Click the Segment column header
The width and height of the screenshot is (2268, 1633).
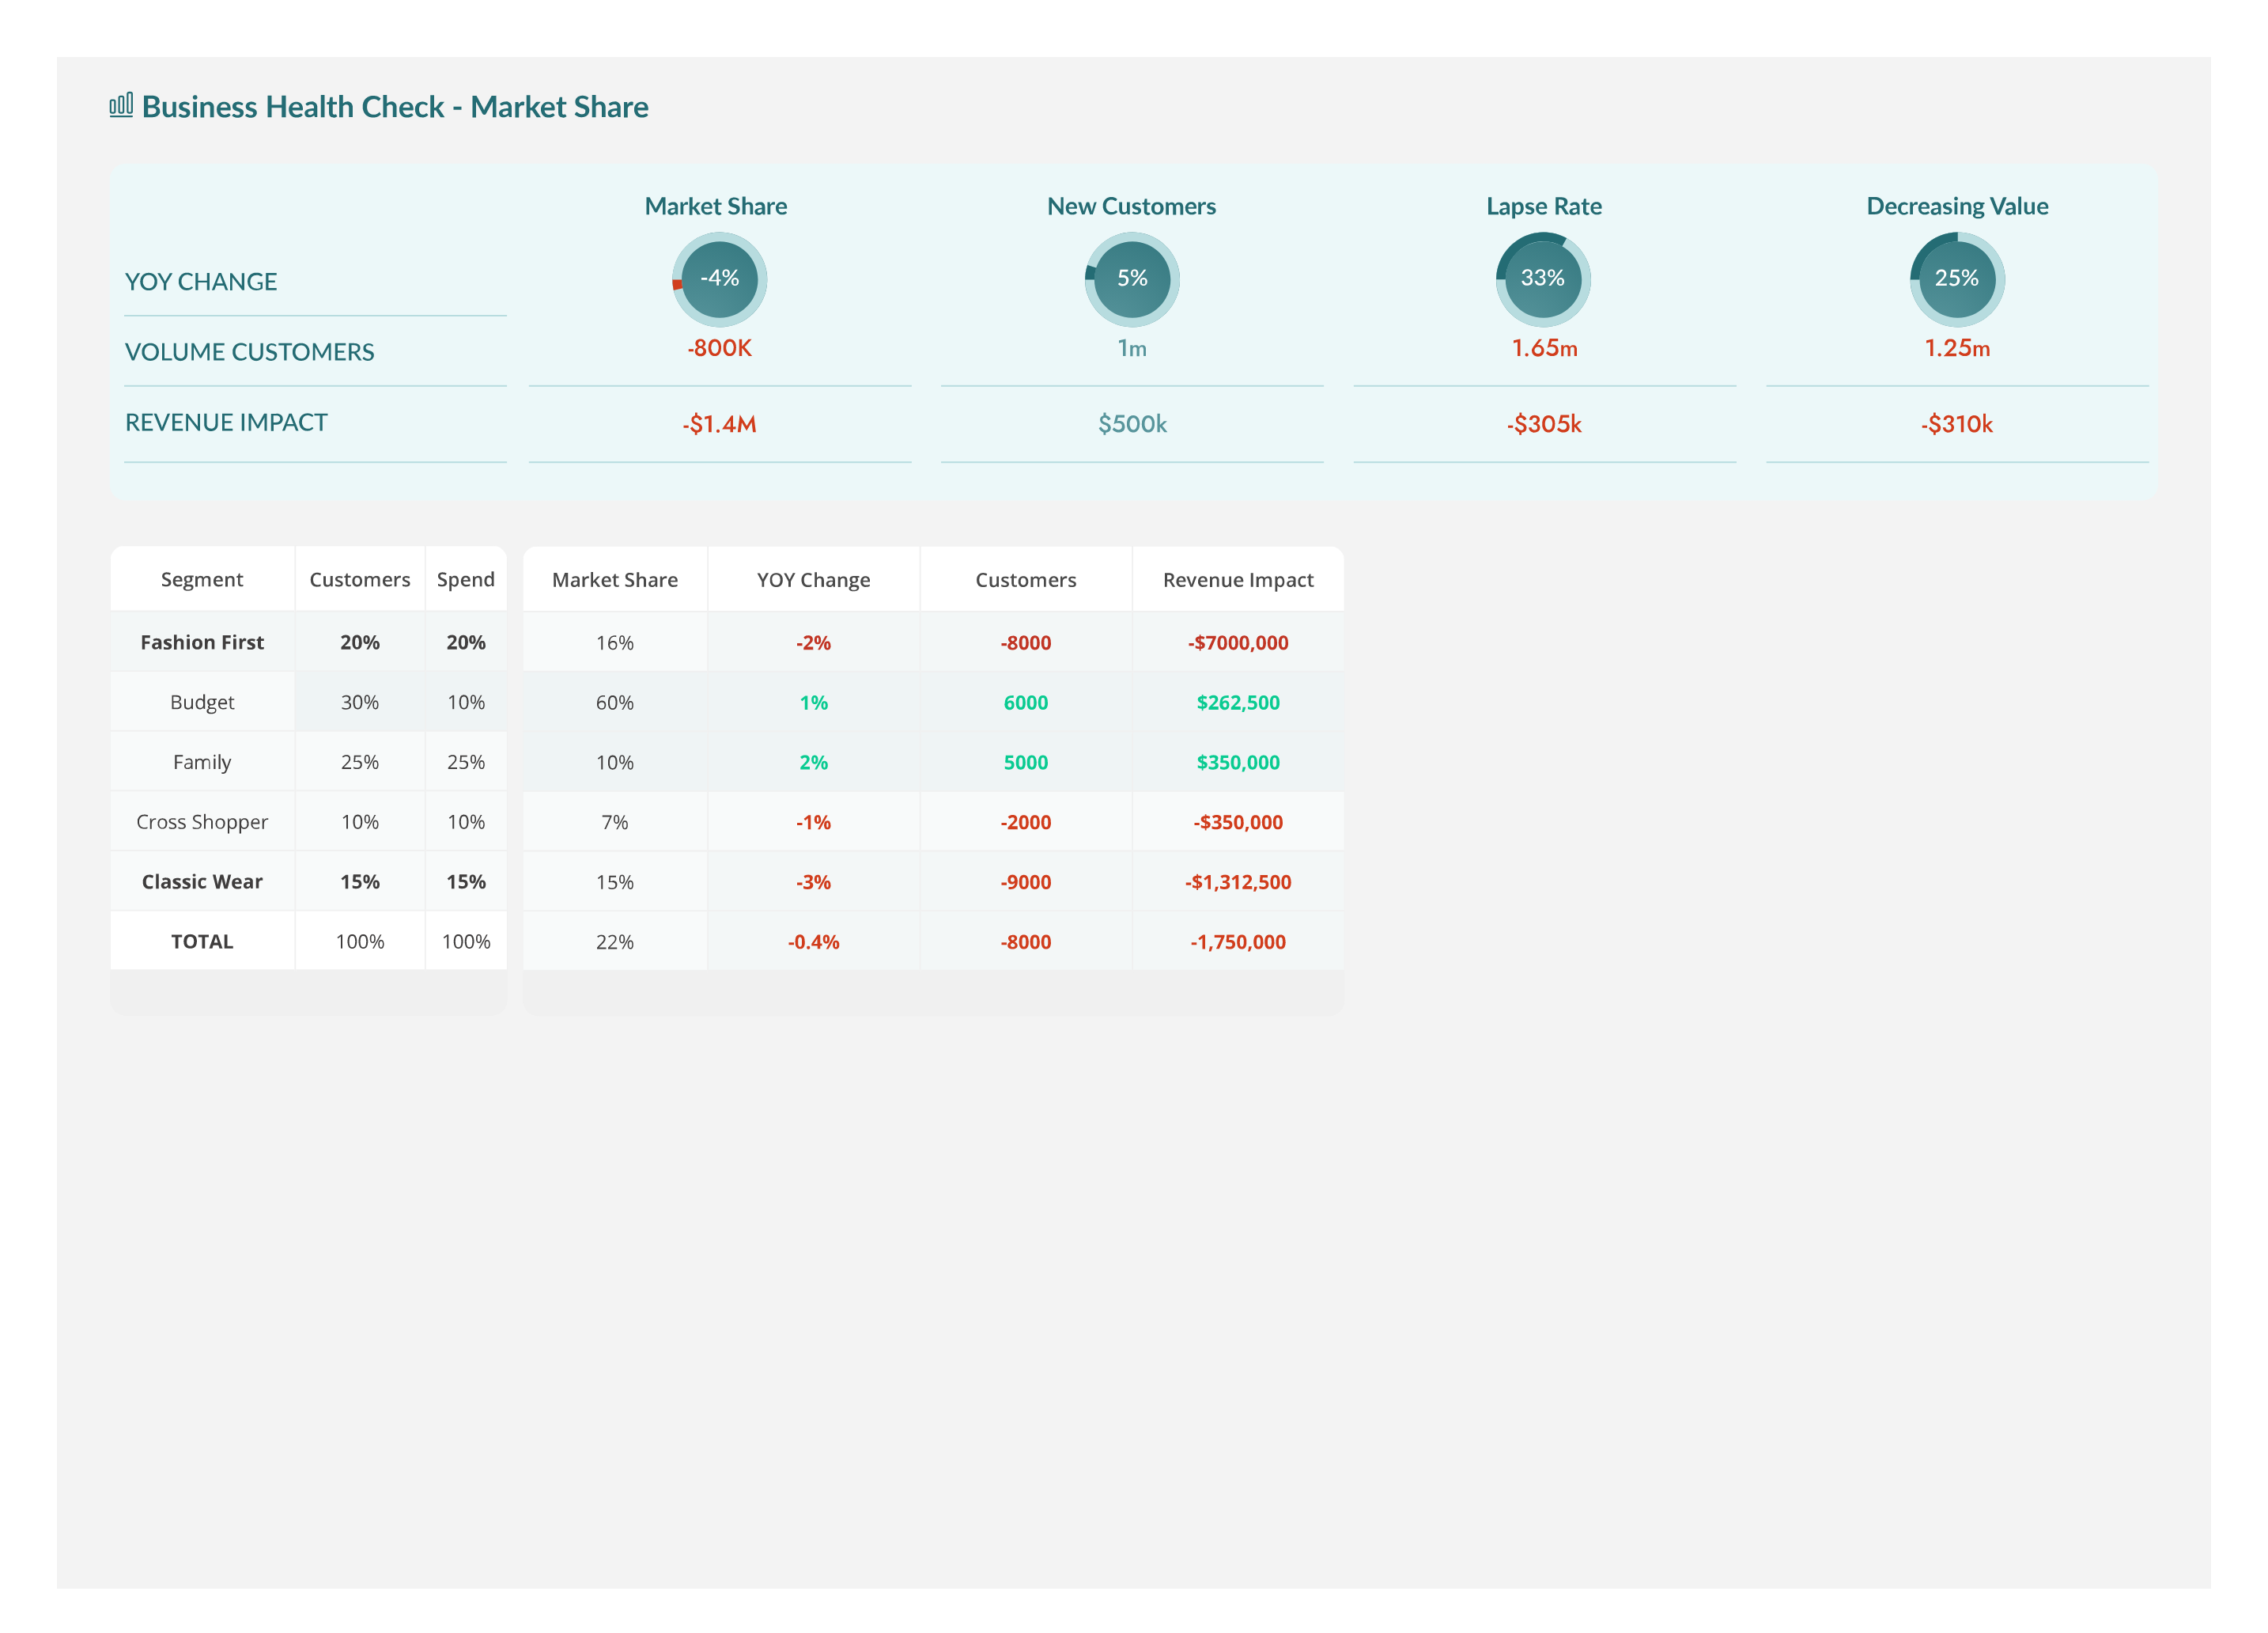click(x=202, y=579)
